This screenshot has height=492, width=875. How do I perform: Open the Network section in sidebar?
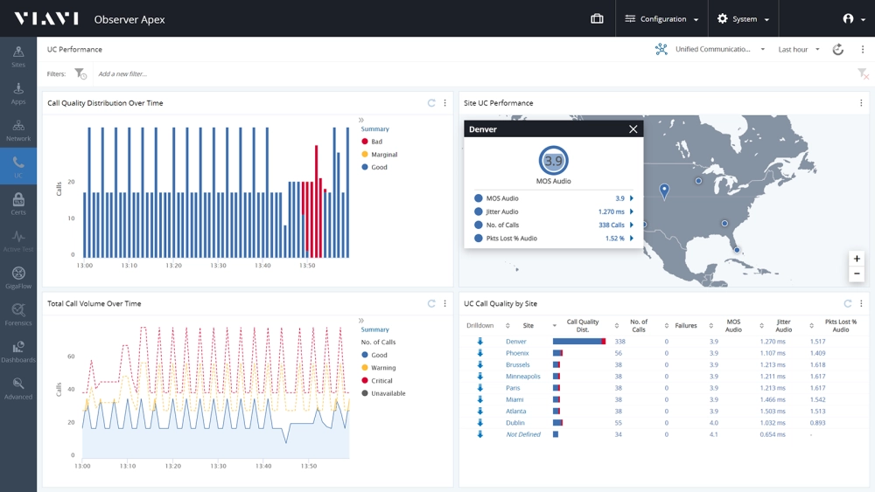[x=18, y=129]
